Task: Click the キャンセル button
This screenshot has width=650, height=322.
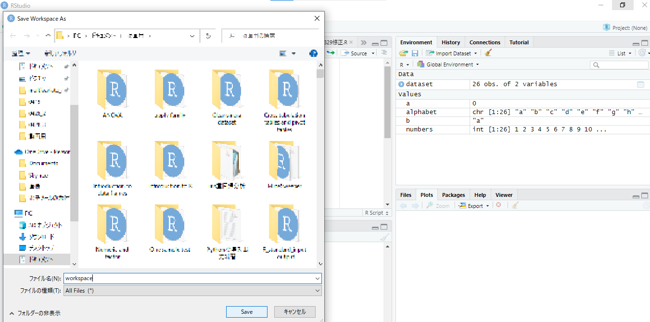Action: tap(295, 312)
